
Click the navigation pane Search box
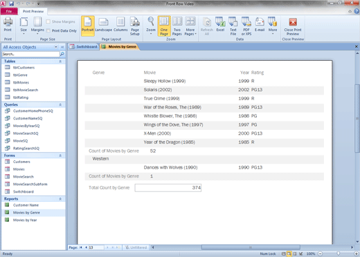tap(30, 54)
